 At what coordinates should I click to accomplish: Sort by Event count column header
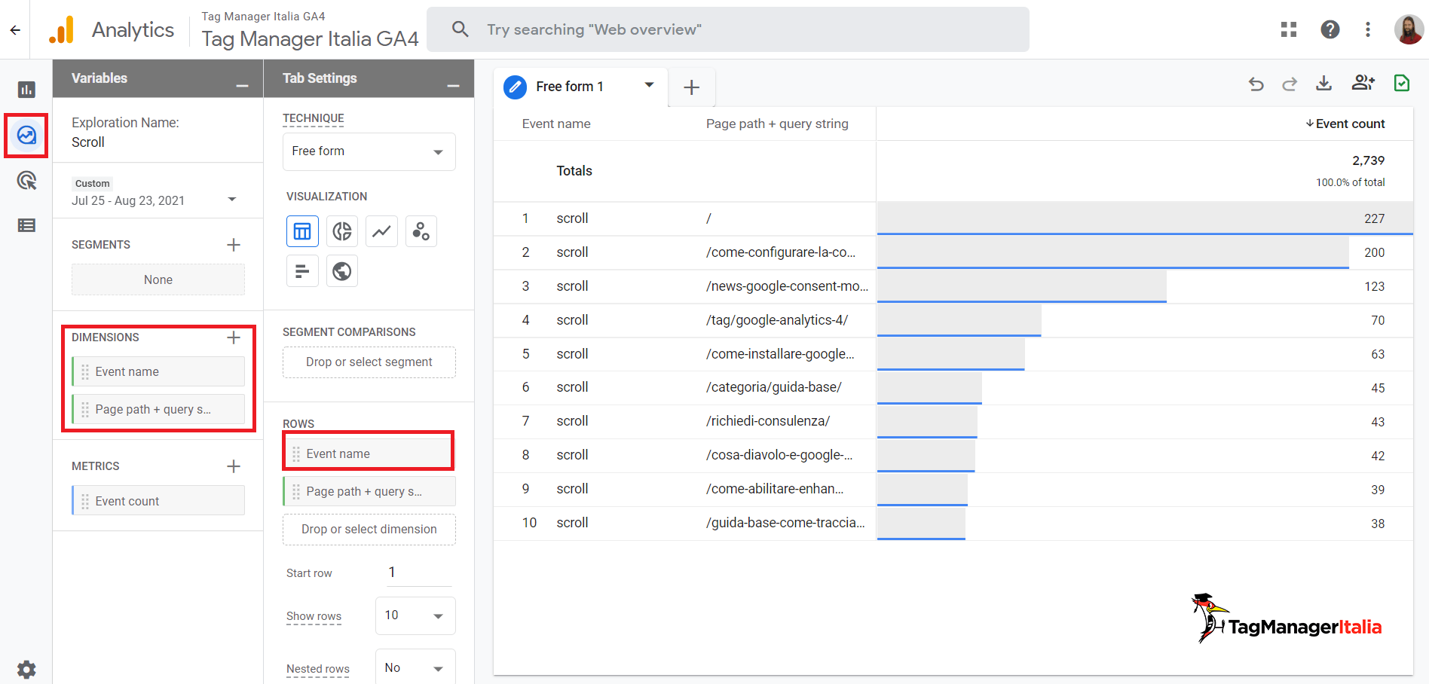[x=1345, y=124]
